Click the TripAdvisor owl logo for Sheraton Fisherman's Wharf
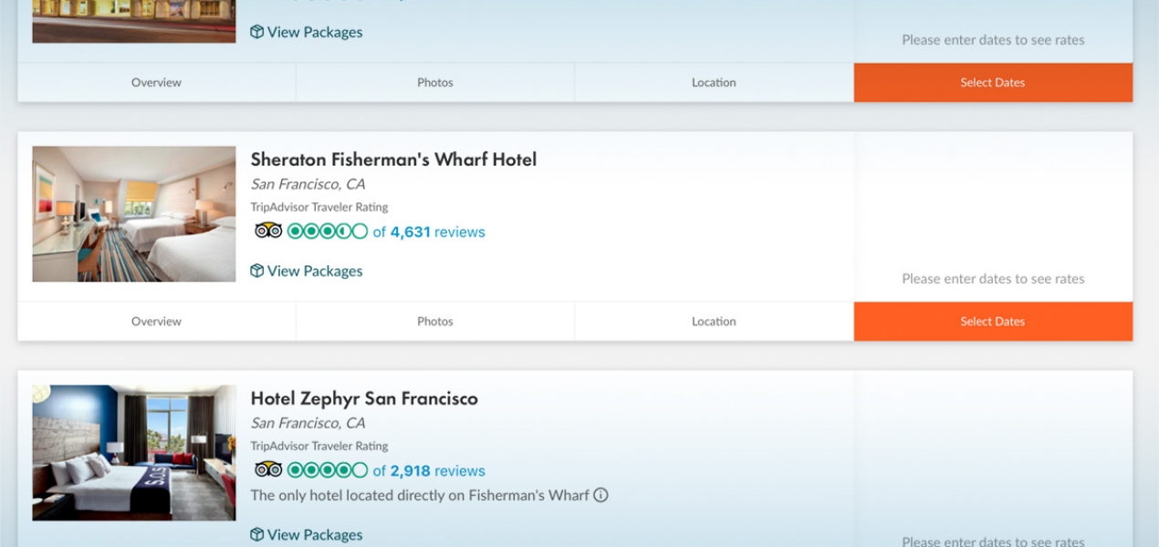Viewport: 1159px width, 547px height. point(268,232)
